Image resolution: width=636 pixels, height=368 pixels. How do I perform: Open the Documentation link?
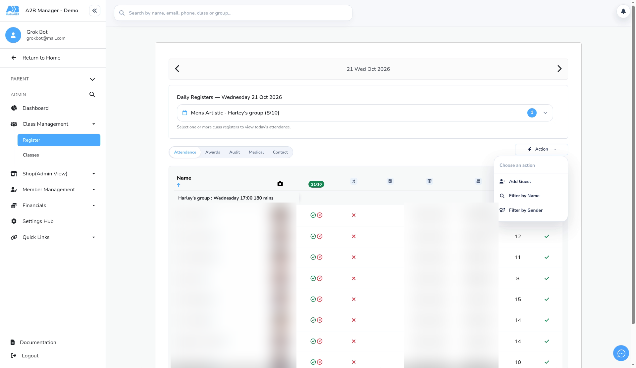[38, 343]
